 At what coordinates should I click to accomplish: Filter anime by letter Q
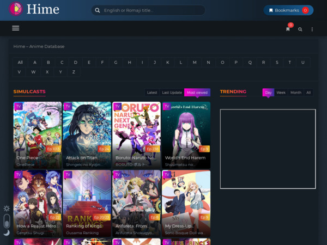(x=250, y=62)
